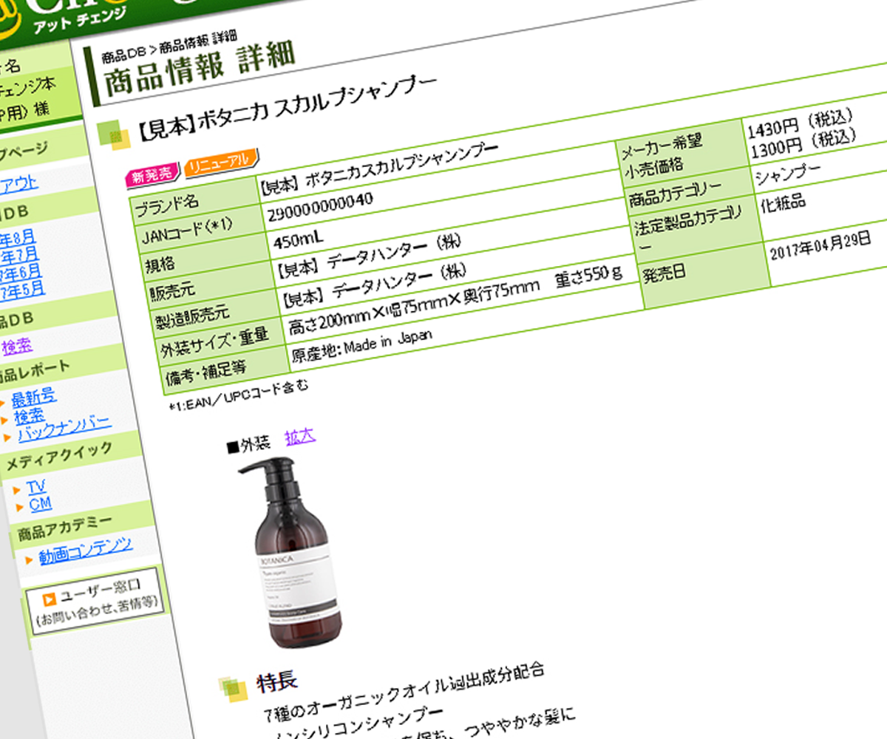The image size is (887, 739).
Task: Open the 7月 archive link in sidebar
Action: [20, 256]
